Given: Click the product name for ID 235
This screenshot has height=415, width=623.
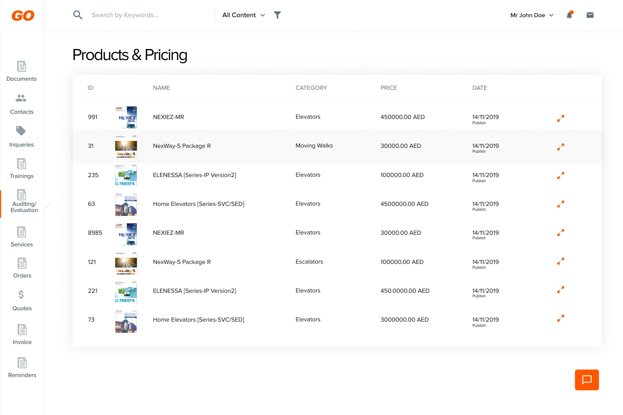Looking at the screenshot, I should pyautogui.click(x=194, y=175).
